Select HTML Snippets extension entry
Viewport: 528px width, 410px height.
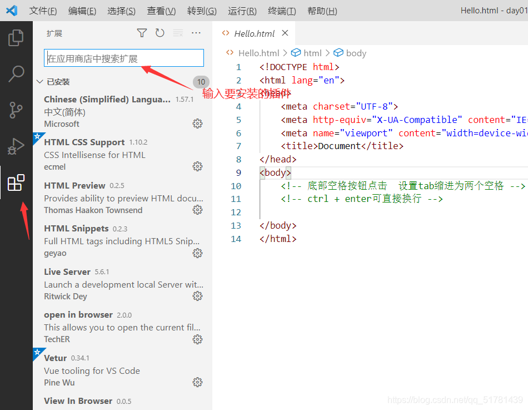123,241
